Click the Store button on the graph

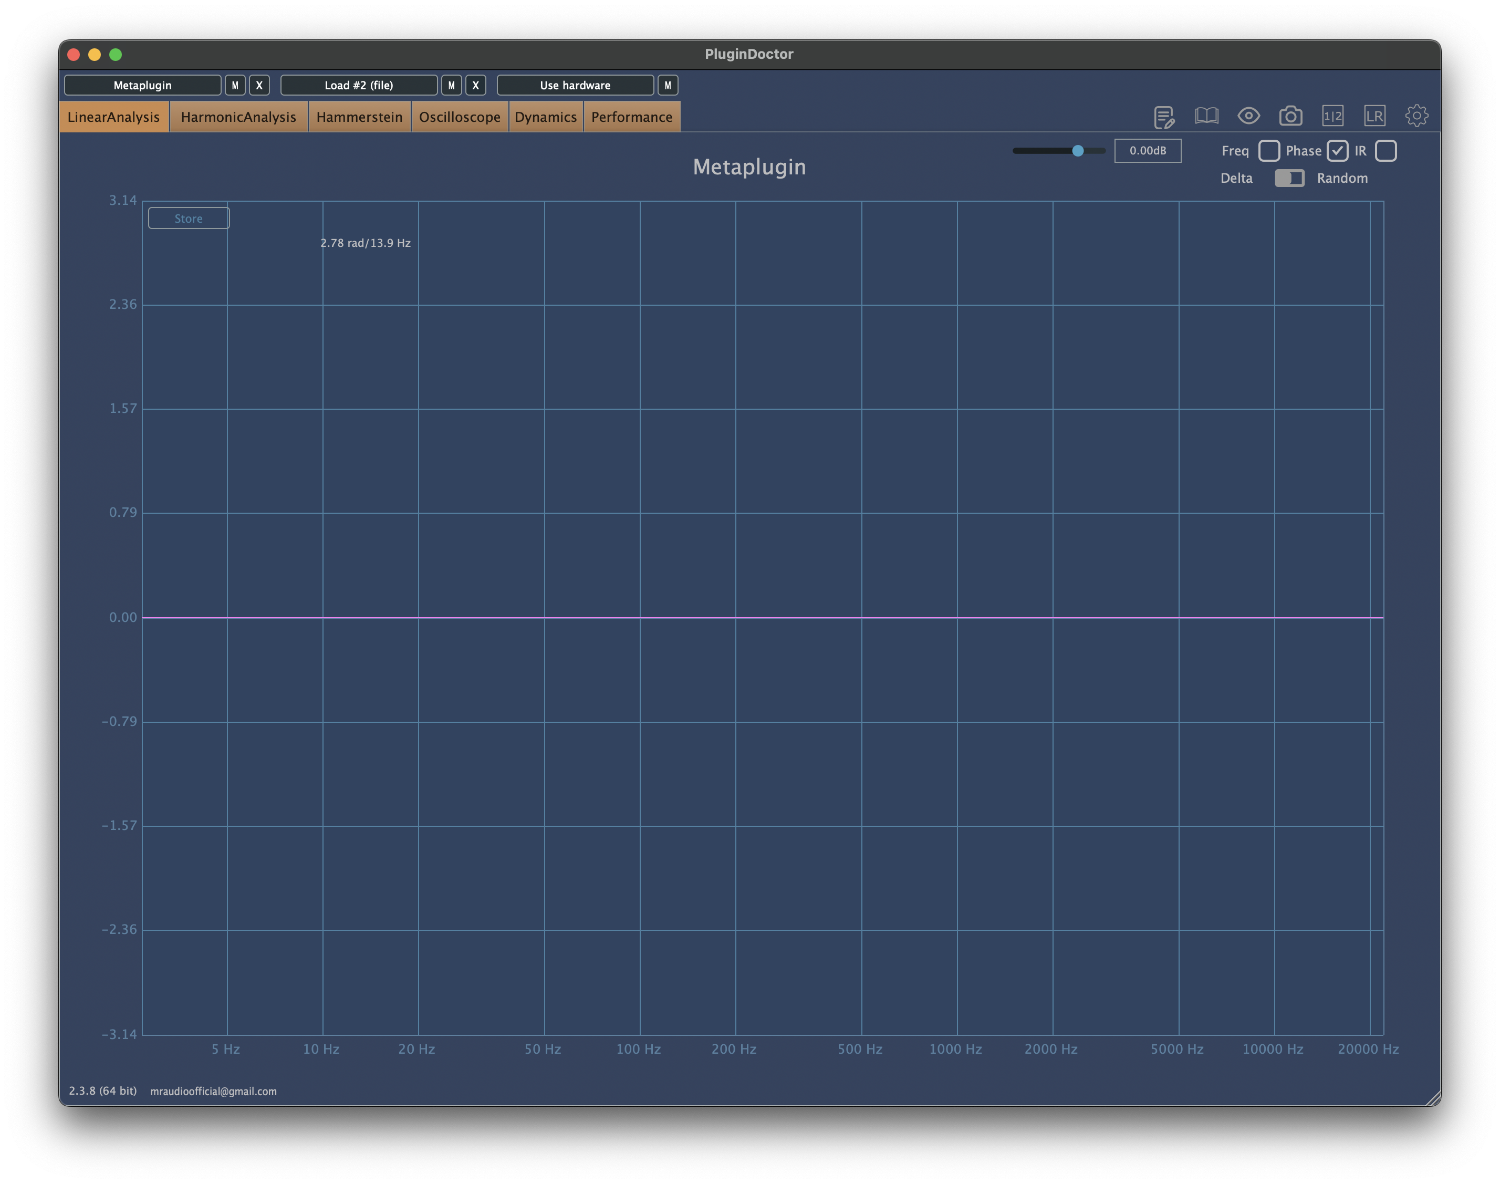pos(188,217)
